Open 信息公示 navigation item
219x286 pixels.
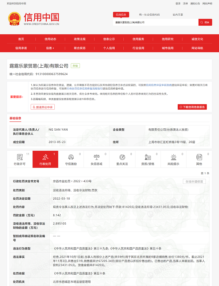(109, 39)
